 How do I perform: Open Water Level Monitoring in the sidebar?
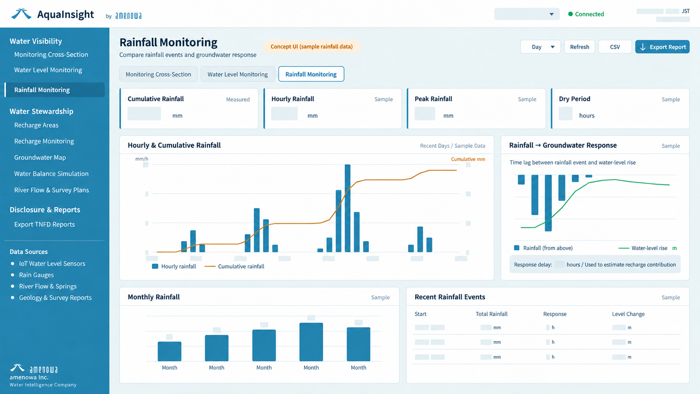[48, 70]
